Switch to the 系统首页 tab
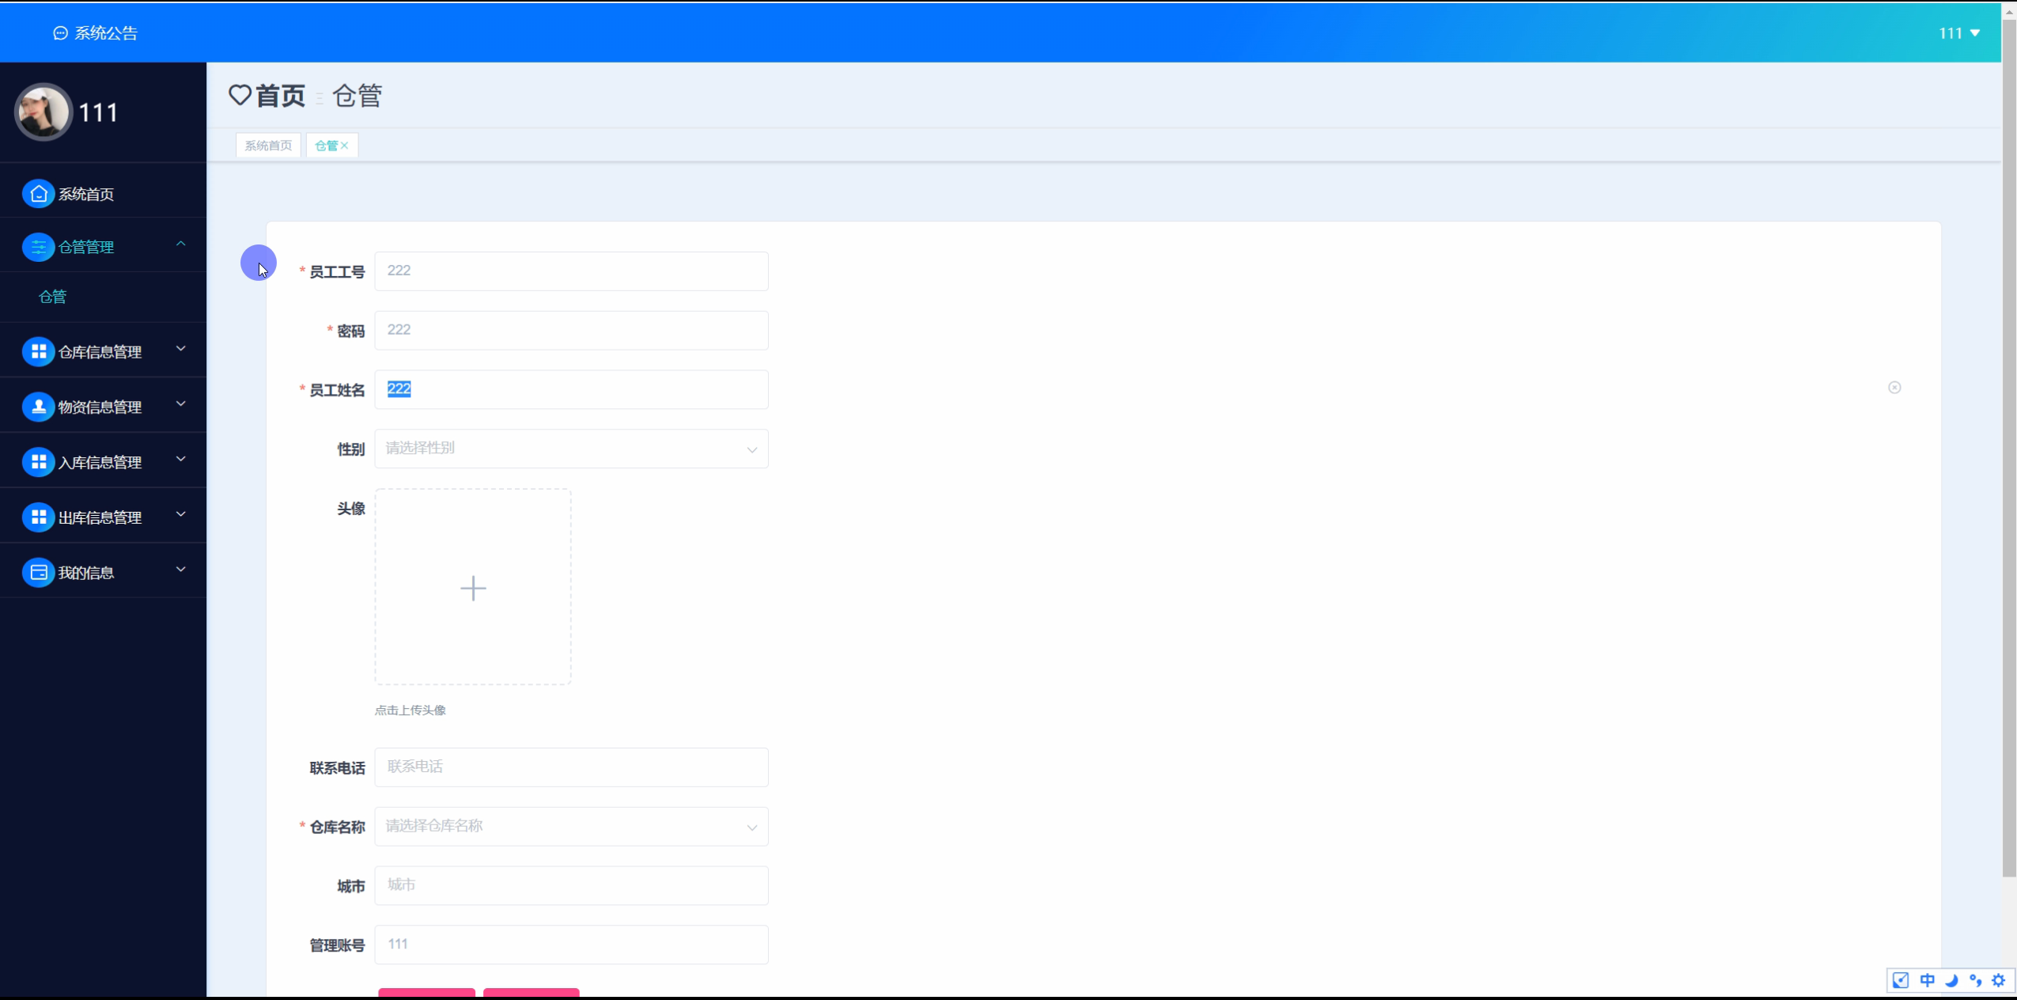Screen dimensions: 2017x1000 tap(268, 146)
